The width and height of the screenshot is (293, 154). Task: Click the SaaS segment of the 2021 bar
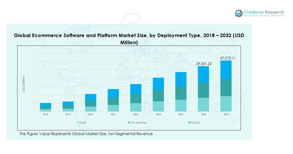(x=113, y=108)
